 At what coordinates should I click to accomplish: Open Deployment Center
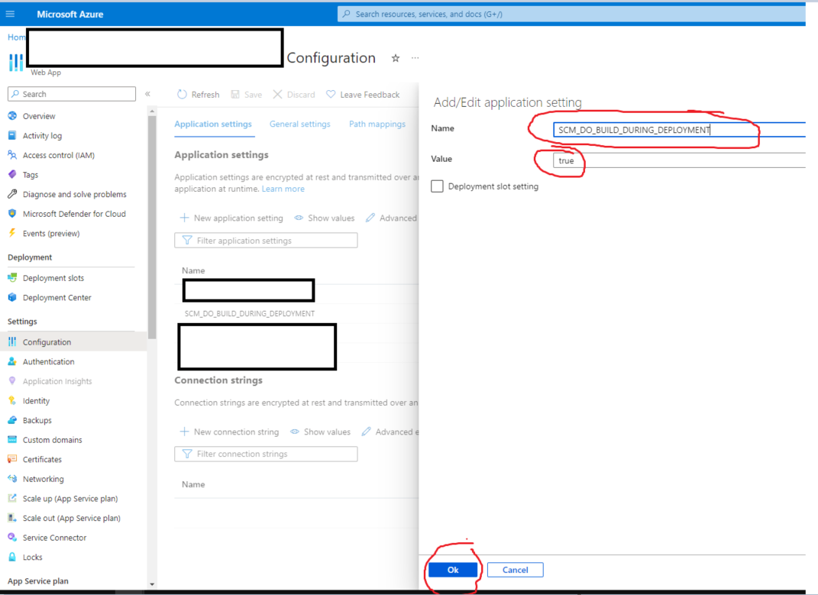[x=57, y=298]
